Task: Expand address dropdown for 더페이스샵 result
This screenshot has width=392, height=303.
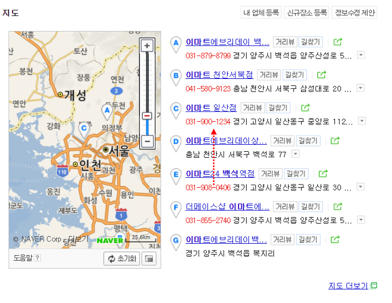Action: click(361, 220)
